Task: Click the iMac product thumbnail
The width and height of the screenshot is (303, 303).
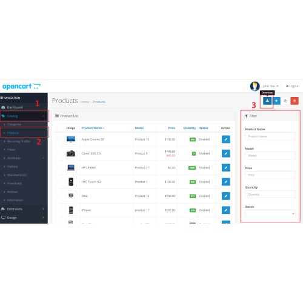Action: click(71, 196)
